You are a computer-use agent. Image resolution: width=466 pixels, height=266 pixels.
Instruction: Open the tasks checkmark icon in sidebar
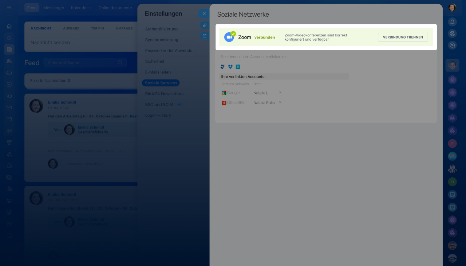[9, 84]
